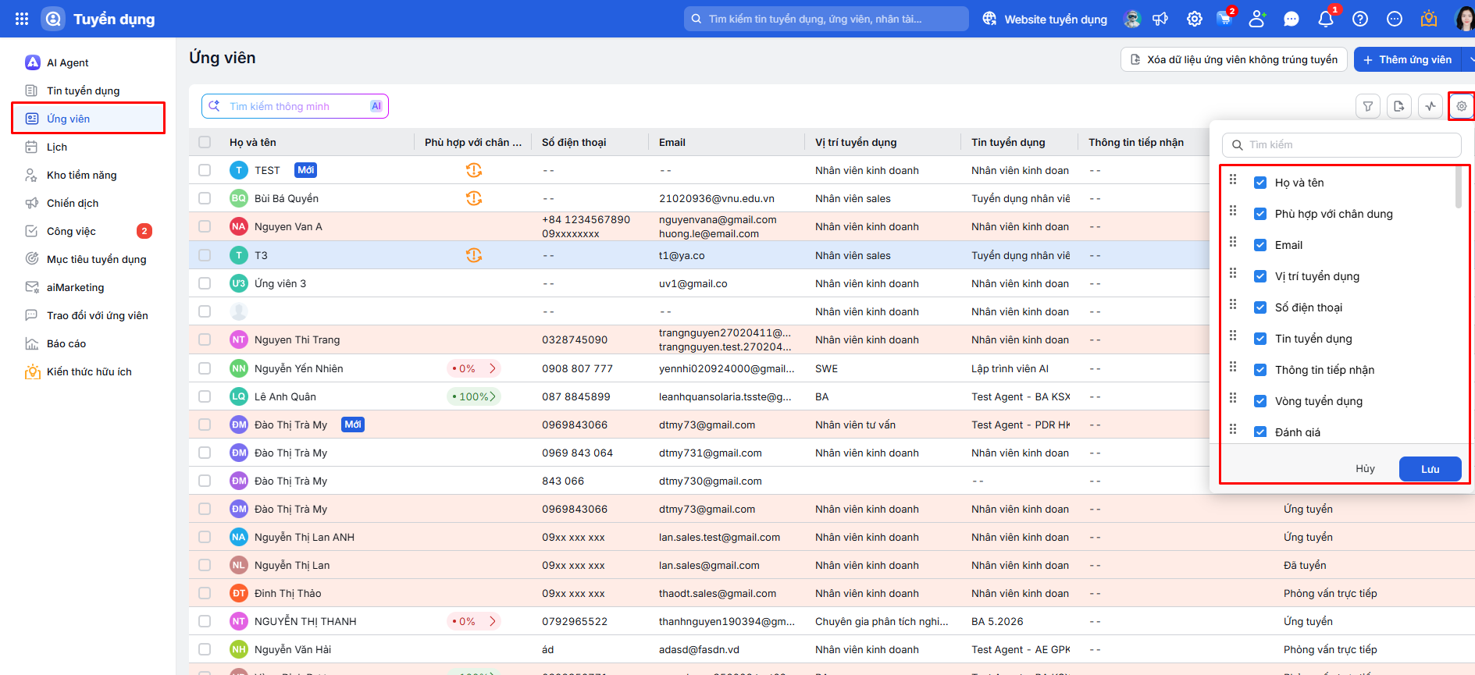
Task: Click the export file icon above table
Action: 1399,106
